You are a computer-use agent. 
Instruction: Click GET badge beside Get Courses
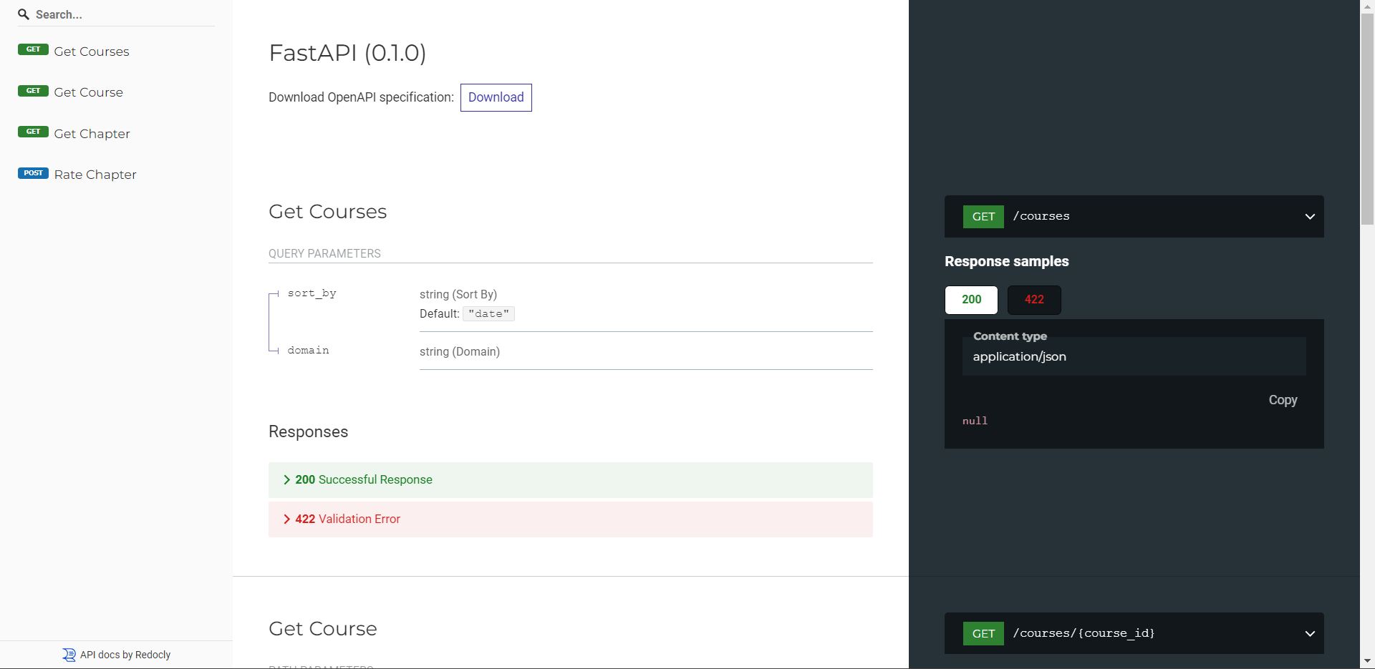pyautogui.click(x=33, y=49)
